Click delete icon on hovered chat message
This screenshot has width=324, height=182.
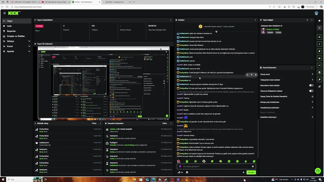pyautogui.click(x=256, y=75)
